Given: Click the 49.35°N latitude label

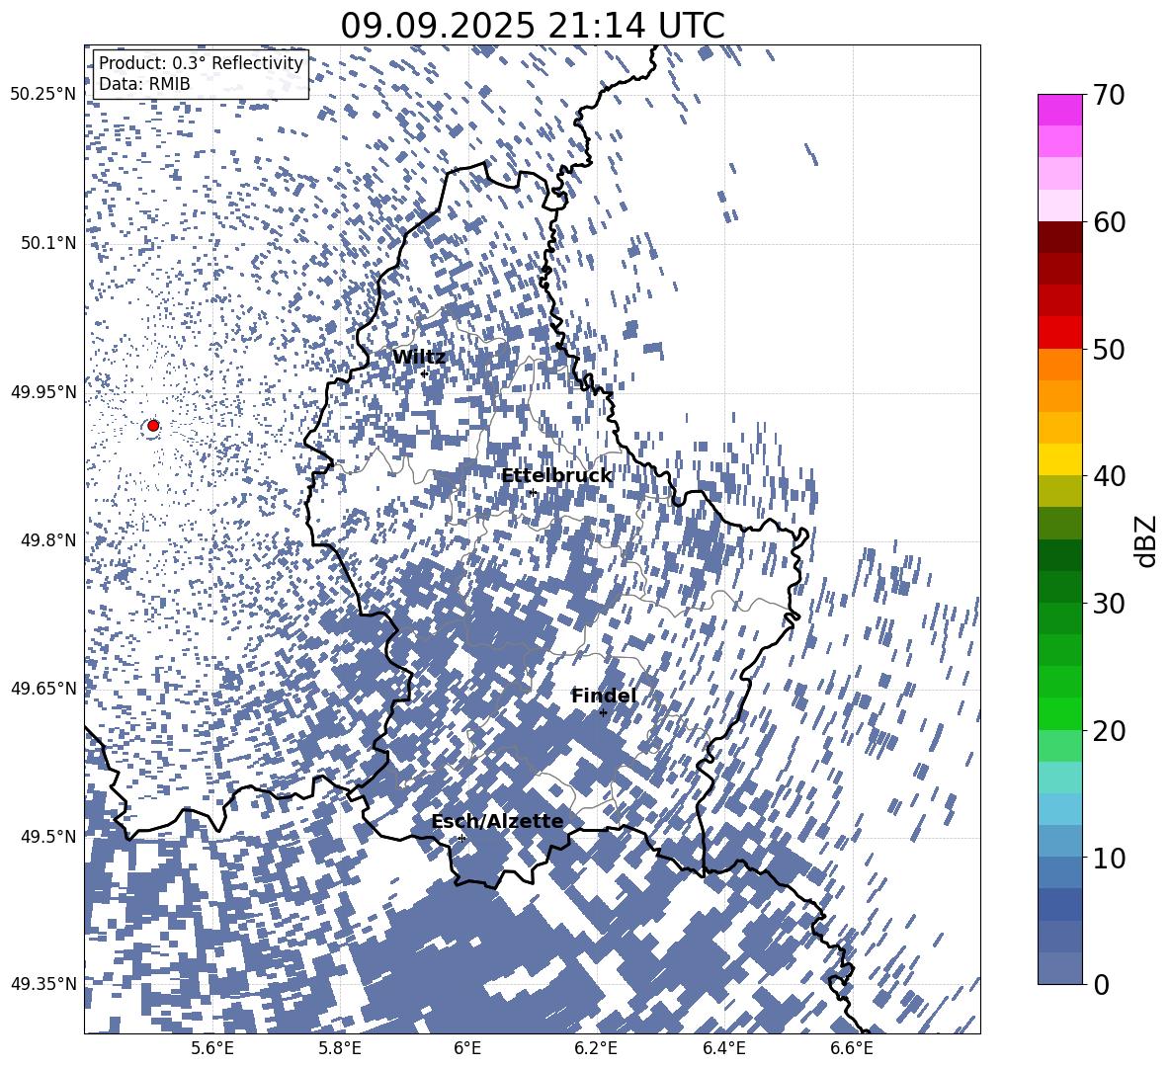Looking at the screenshot, I should [43, 984].
